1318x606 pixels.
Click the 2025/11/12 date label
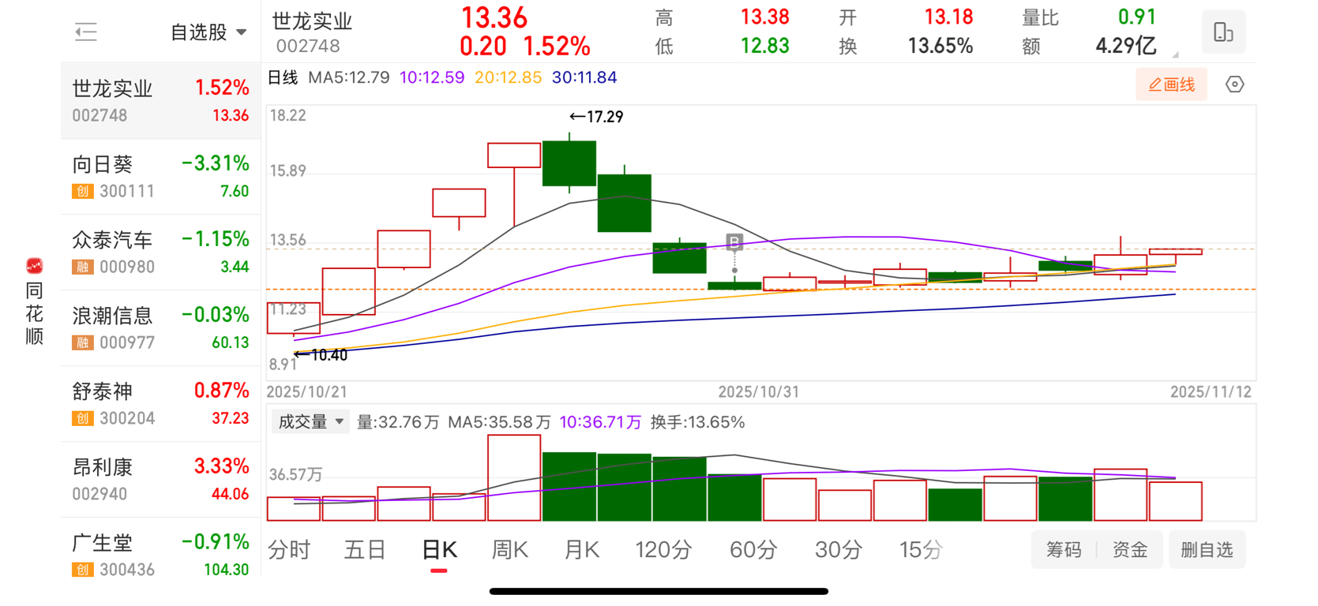coord(1211,392)
